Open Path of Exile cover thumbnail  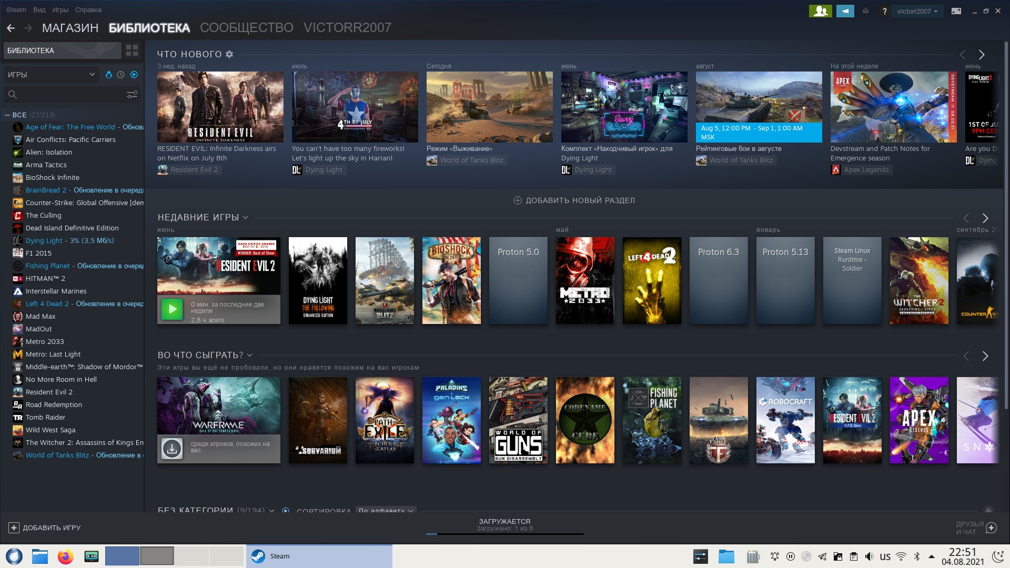pyautogui.click(x=385, y=420)
